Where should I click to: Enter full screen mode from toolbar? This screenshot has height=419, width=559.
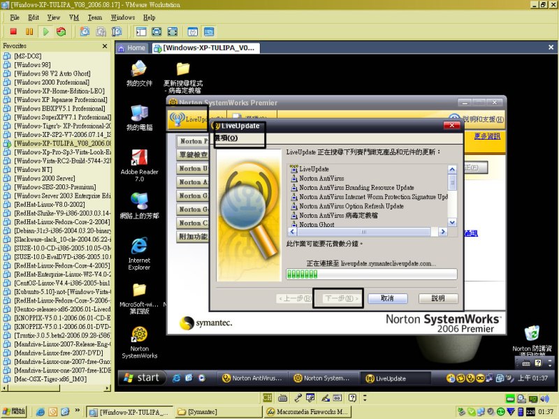(156, 31)
